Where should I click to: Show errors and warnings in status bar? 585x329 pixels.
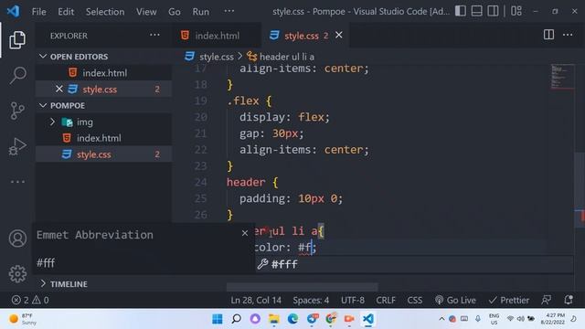coord(30,301)
